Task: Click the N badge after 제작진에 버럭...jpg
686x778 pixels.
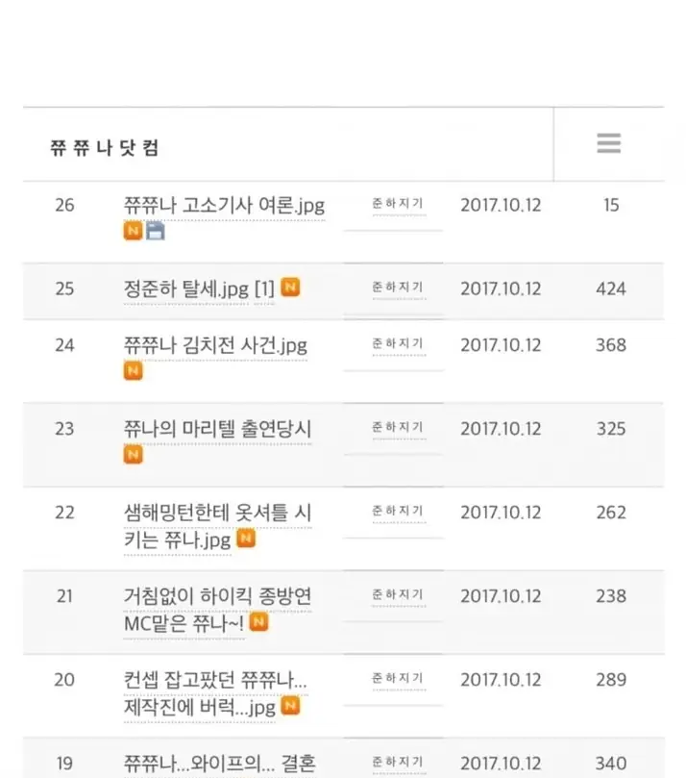Action: [x=290, y=706]
